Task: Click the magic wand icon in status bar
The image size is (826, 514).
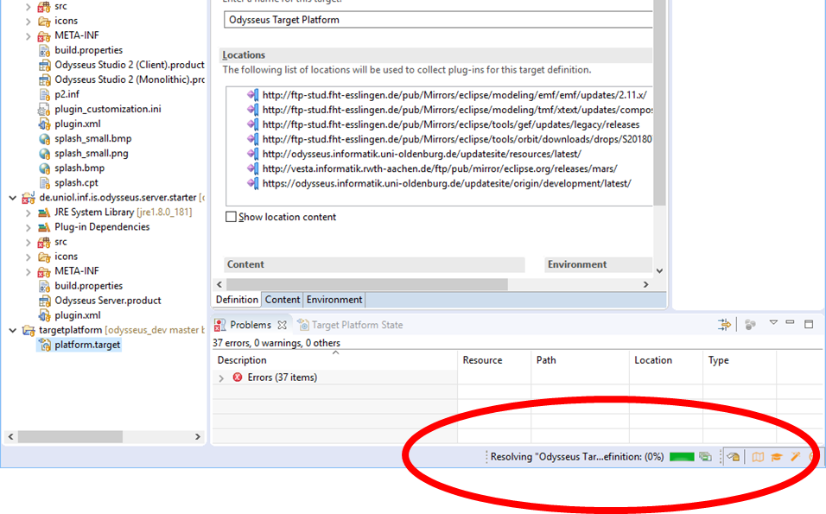Action: 796,457
